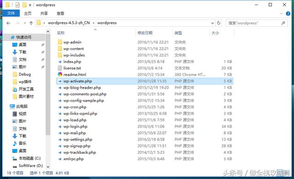Image resolution: width=294 pixels, height=179 pixels.
Task: Click the Forward navigation arrow
Action: coord(17,23)
